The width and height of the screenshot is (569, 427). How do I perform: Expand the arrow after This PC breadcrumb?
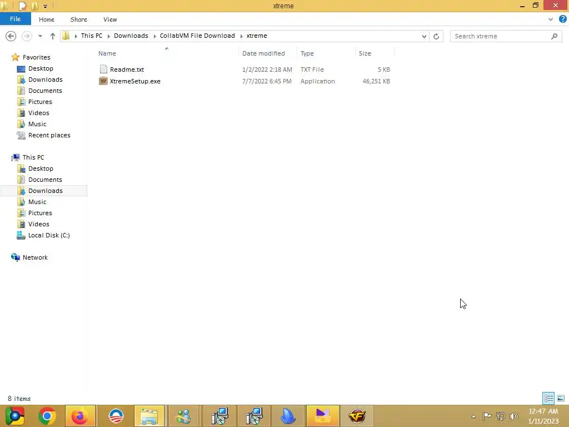(108, 36)
